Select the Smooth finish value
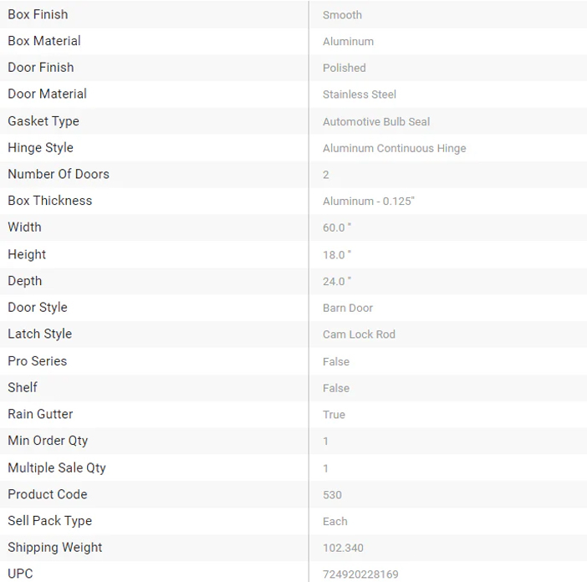The width and height of the screenshot is (587, 582). coord(342,15)
